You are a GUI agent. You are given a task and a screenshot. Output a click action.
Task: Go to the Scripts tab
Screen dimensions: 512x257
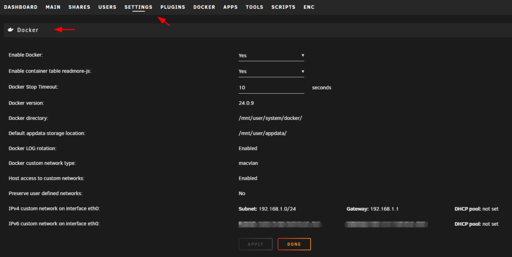click(284, 7)
